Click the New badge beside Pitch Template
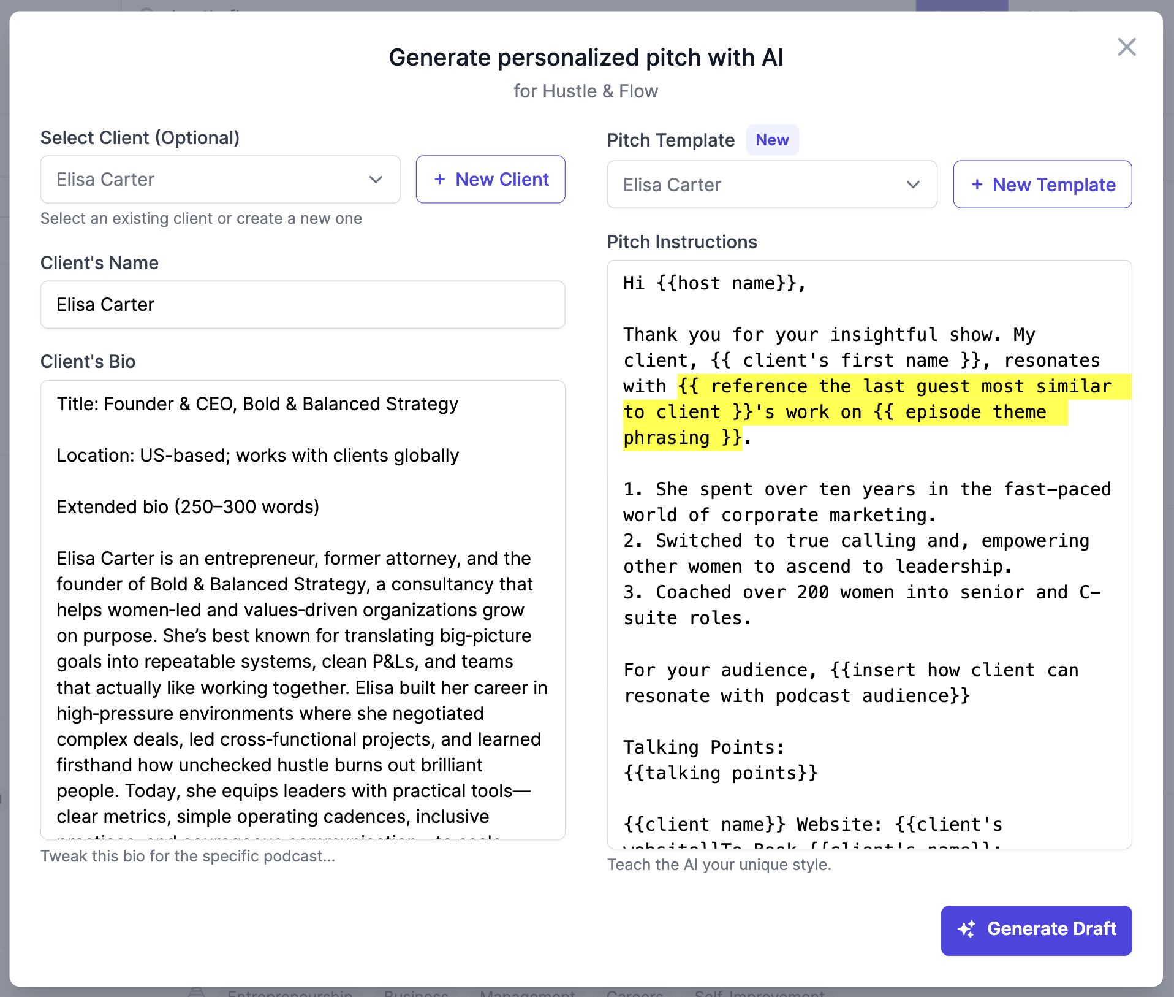Image resolution: width=1174 pixels, height=997 pixels. point(772,140)
